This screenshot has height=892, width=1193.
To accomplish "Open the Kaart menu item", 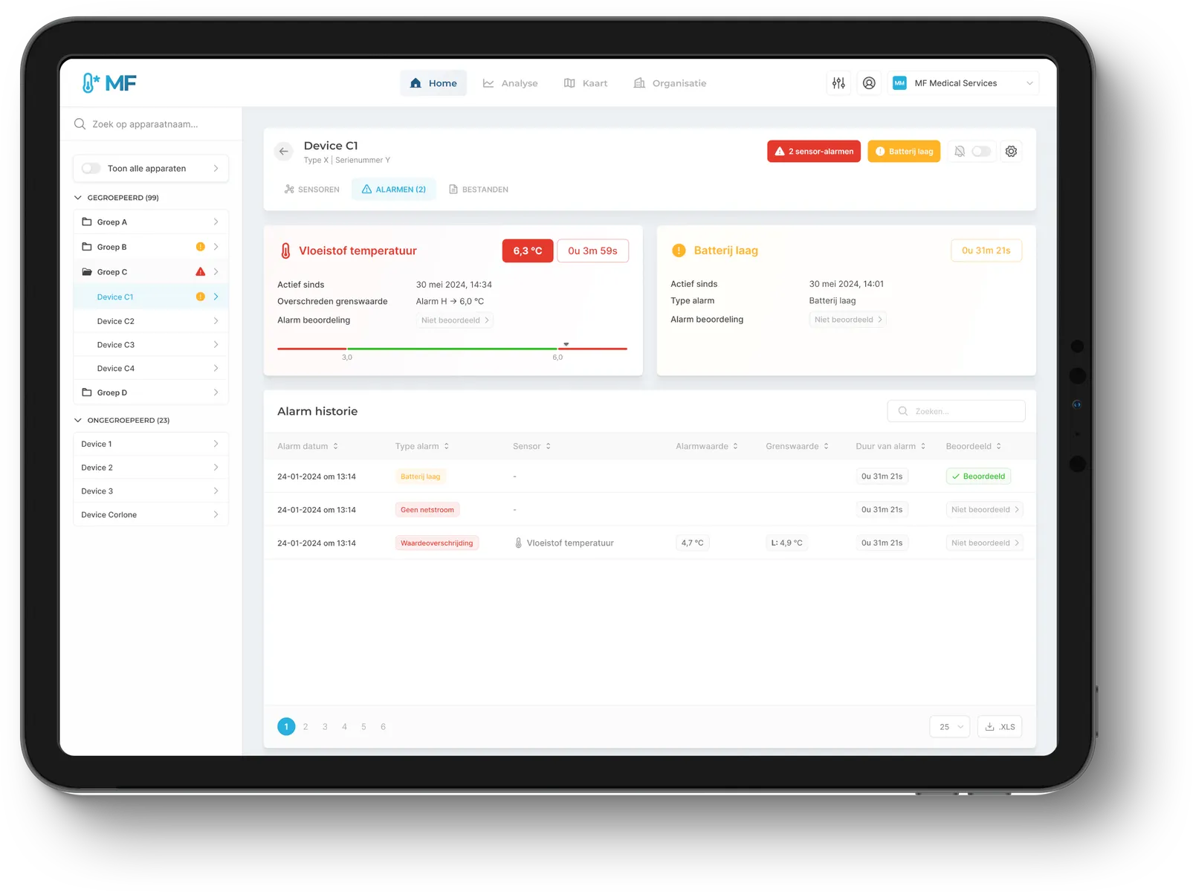I will (x=586, y=83).
